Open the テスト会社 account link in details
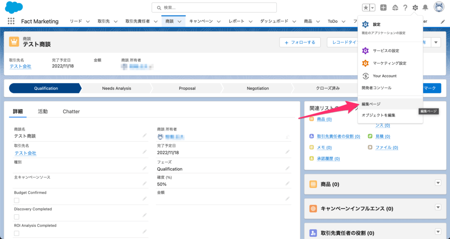450x239 pixels. click(25, 153)
